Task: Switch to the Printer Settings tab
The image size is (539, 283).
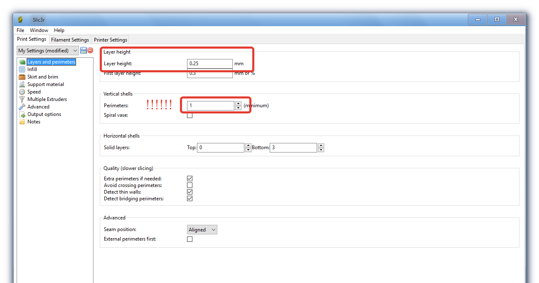Action: click(x=111, y=40)
